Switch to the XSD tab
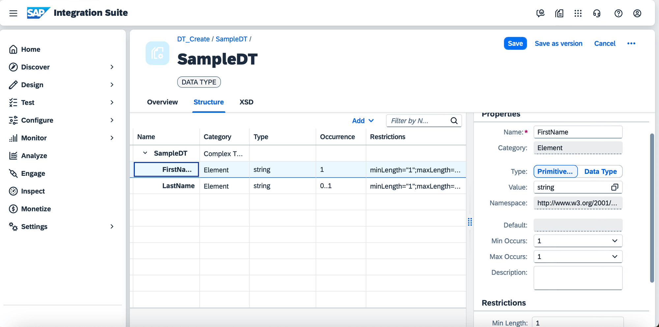 pos(246,102)
